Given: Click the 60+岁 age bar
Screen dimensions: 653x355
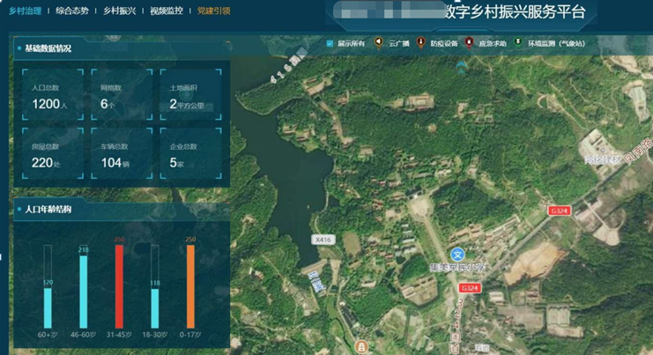Looking at the screenshot, I should [x=48, y=308].
